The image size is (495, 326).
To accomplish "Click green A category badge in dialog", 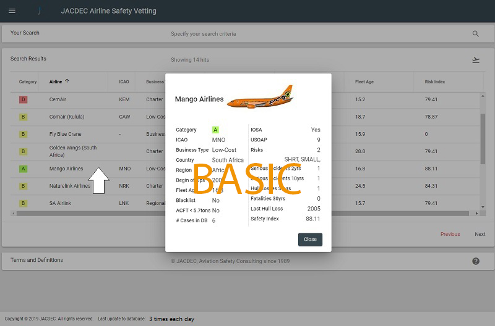I will pyautogui.click(x=215, y=130).
